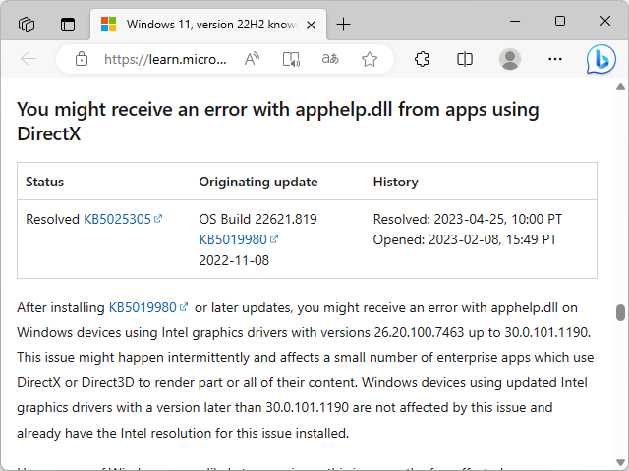629x471 pixels.
Task: Close the Windows 11 22H2 tab
Action: [x=311, y=26]
